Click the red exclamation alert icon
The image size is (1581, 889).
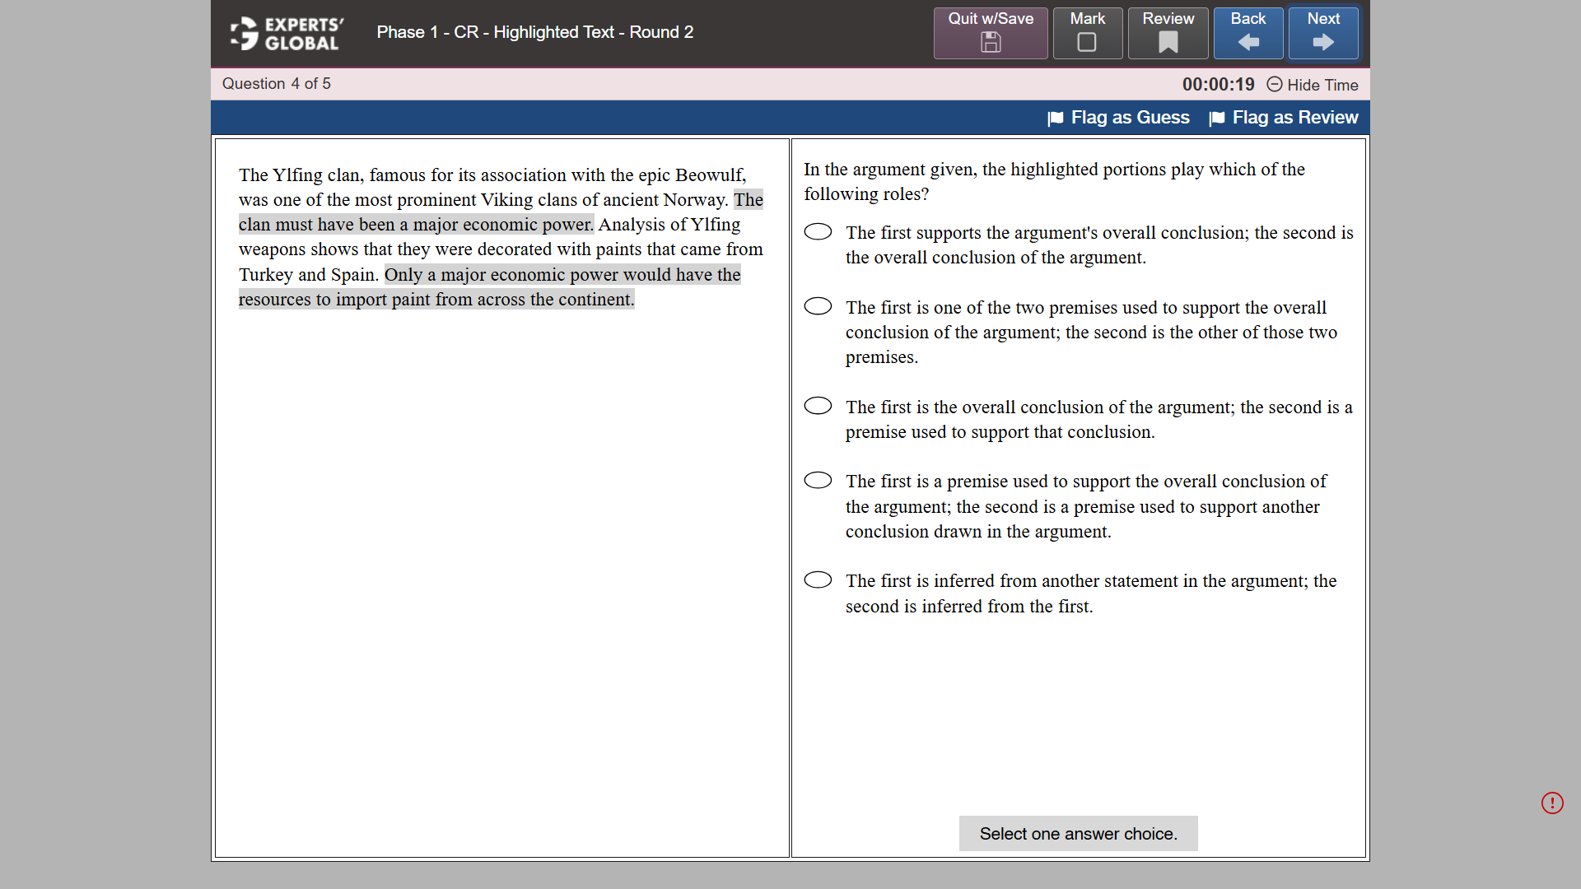pyautogui.click(x=1553, y=803)
